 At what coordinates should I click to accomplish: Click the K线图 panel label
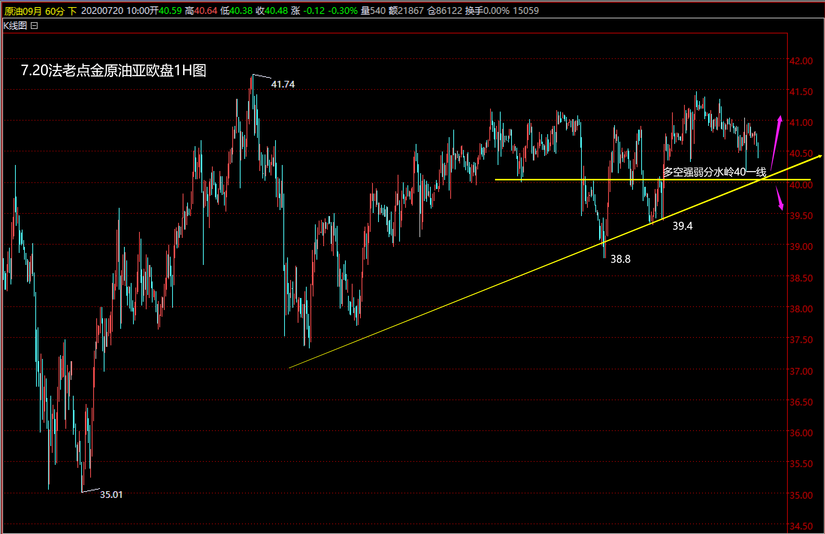[15, 26]
